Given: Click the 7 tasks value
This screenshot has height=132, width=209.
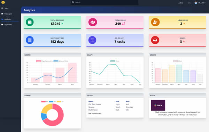Looking at the screenshot, I should (x=120, y=42).
